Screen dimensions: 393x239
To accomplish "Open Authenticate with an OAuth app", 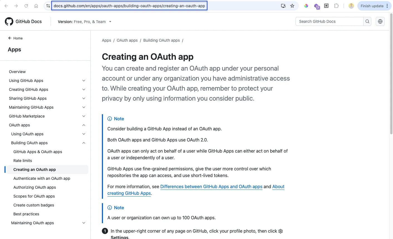I will [42, 178].
